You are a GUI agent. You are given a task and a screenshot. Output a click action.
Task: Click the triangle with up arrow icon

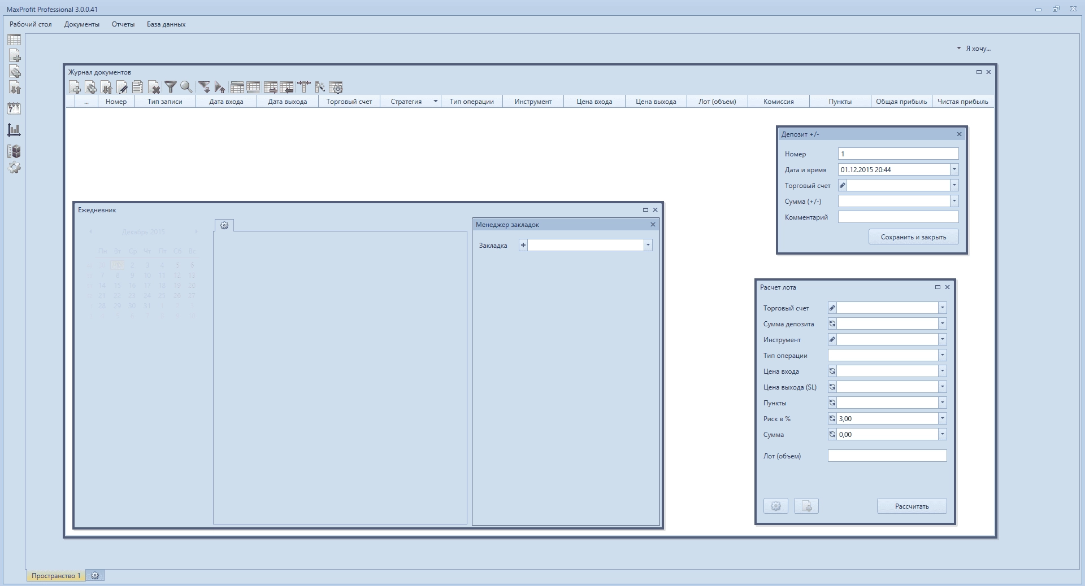click(x=220, y=87)
